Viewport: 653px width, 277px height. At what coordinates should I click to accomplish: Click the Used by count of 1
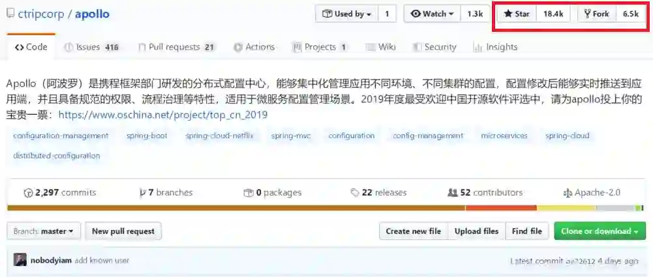(x=387, y=14)
